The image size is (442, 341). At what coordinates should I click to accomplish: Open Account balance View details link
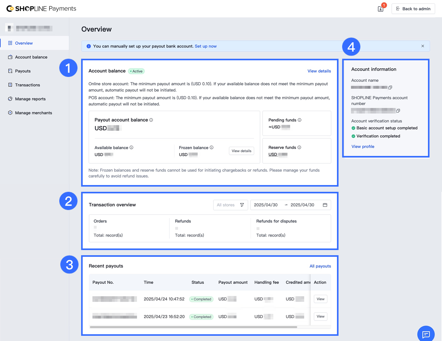coord(319,71)
